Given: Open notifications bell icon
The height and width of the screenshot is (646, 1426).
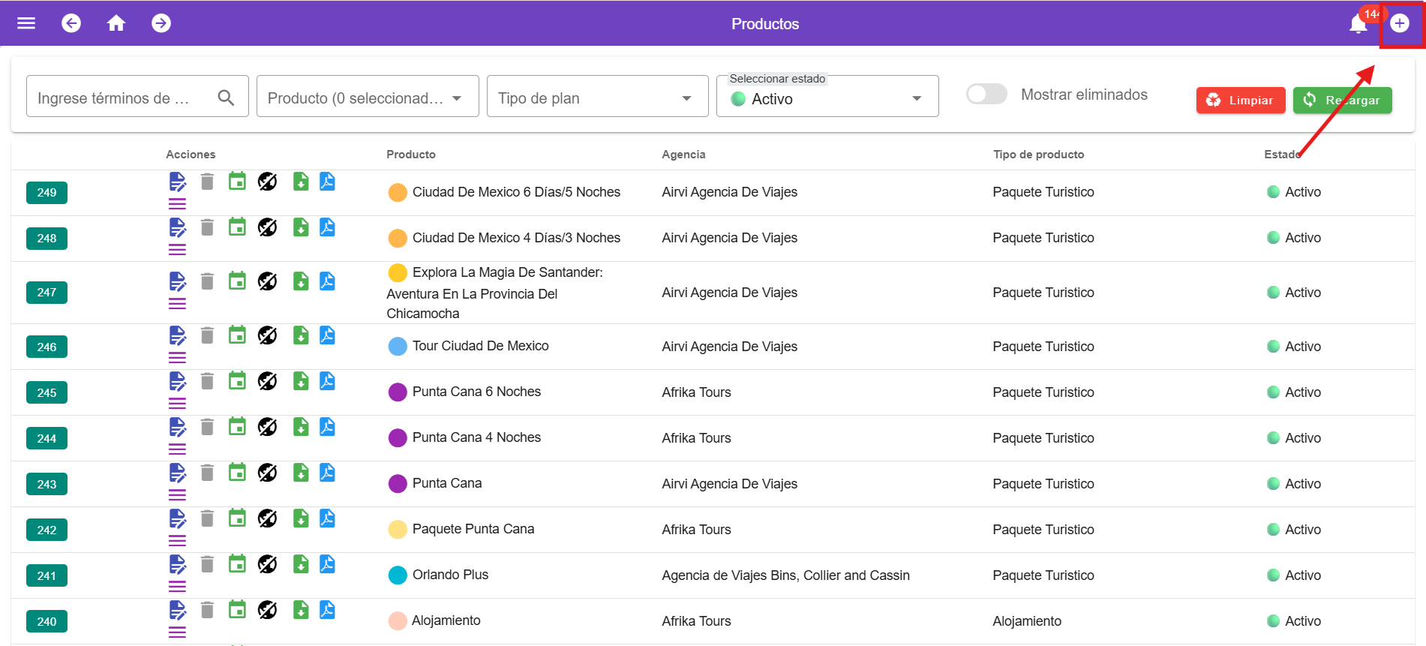Looking at the screenshot, I should pos(1358,25).
